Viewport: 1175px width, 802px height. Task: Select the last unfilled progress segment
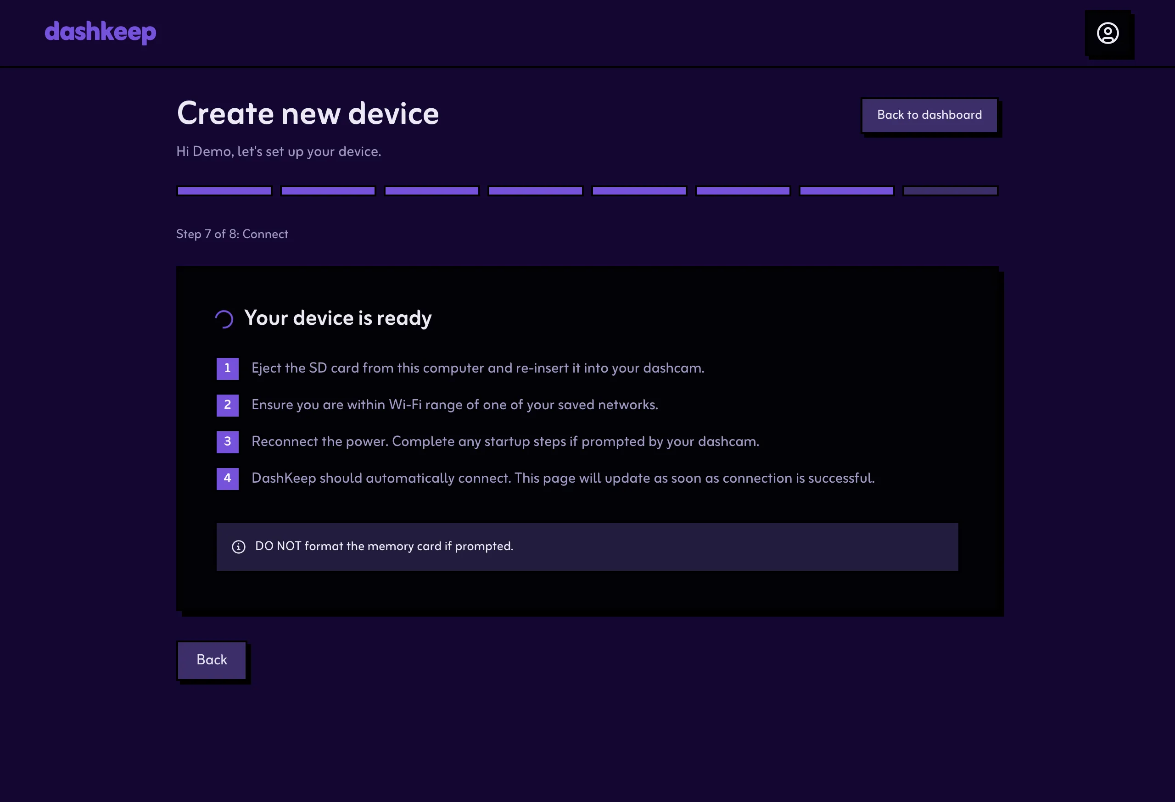tap(950, 191)
